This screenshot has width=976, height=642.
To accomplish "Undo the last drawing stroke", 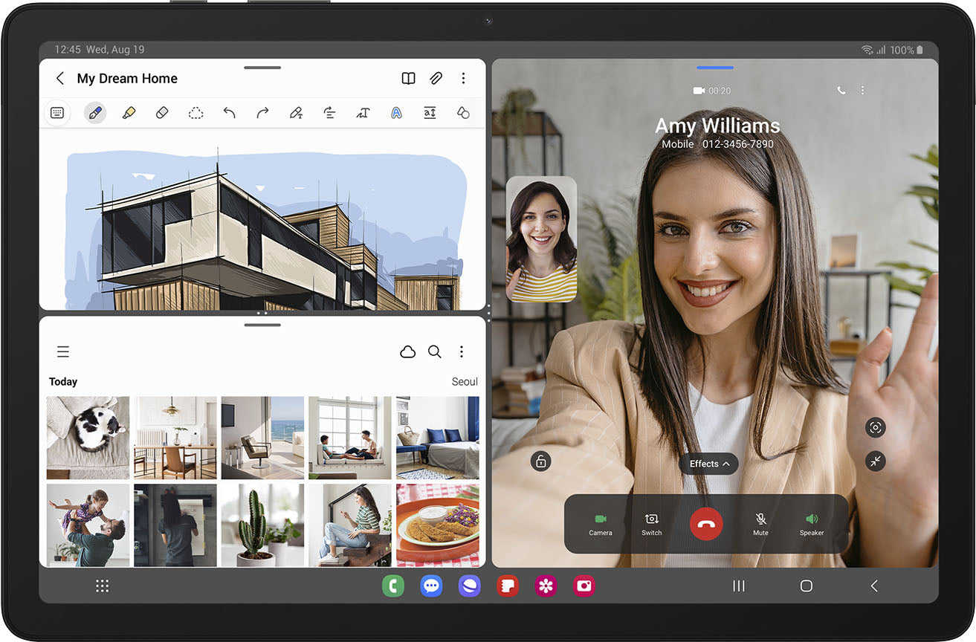I will [x=229, y=113].
